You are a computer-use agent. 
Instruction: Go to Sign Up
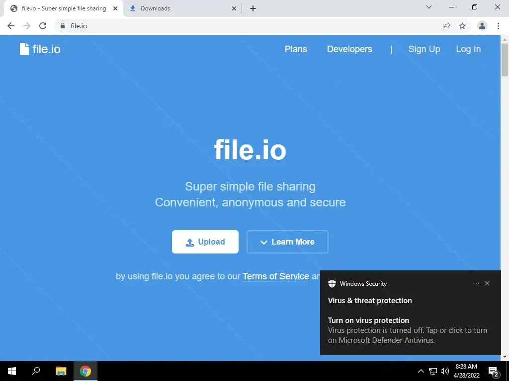424,49
